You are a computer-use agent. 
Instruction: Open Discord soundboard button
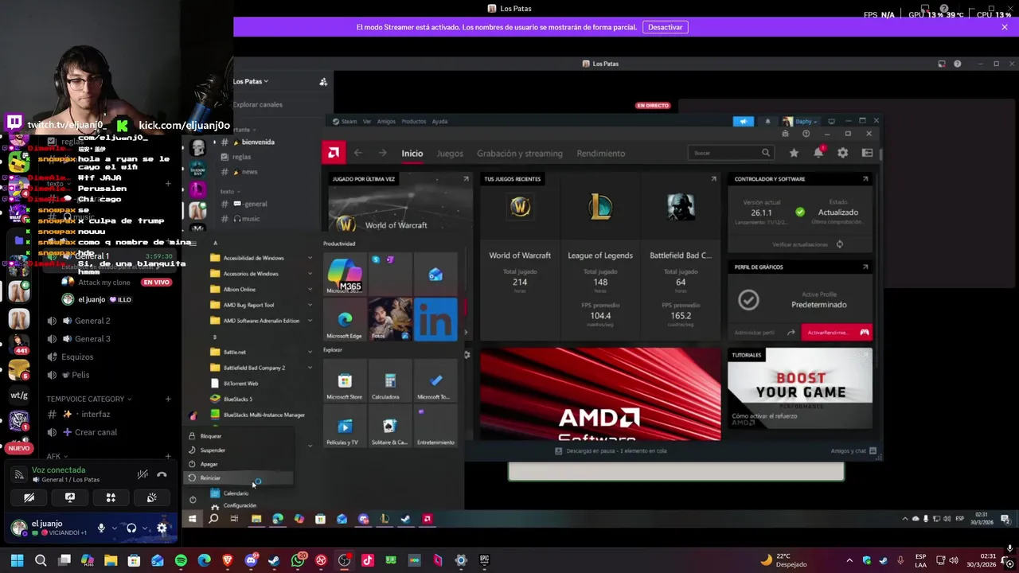tap(151, 497)
